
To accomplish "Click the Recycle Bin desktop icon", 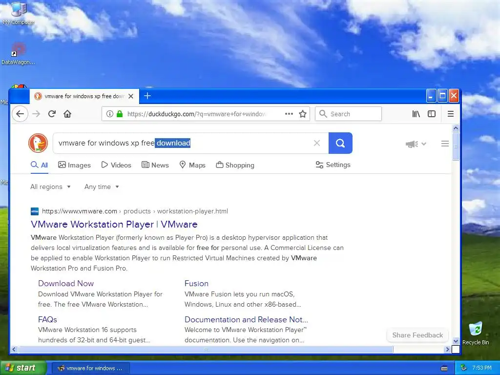I will 476,333.
